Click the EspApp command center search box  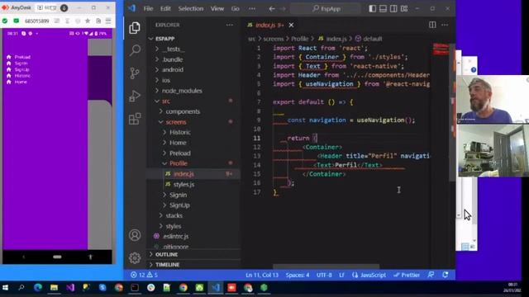pos(326,9)
